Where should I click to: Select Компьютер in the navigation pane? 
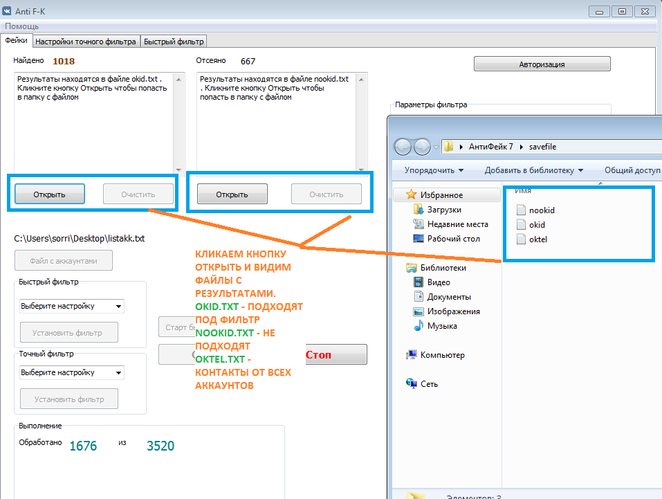tap(443, 355)
